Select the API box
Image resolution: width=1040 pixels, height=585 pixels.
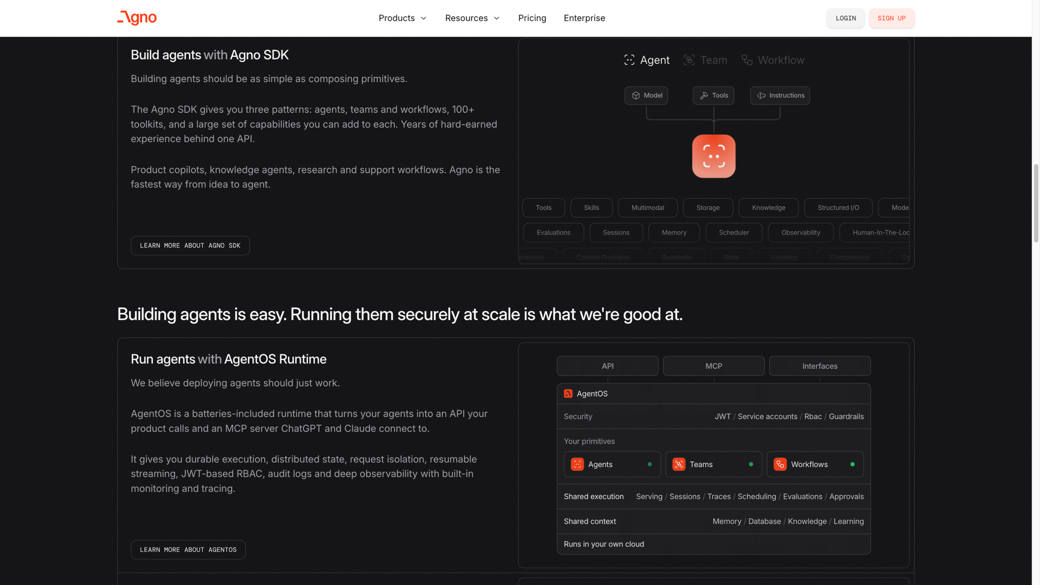pos(608,366)
